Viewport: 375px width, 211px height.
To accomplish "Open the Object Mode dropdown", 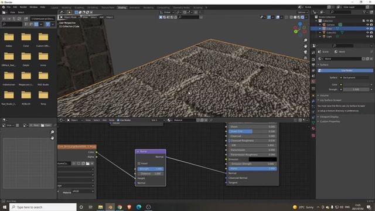I will point(70,17).
